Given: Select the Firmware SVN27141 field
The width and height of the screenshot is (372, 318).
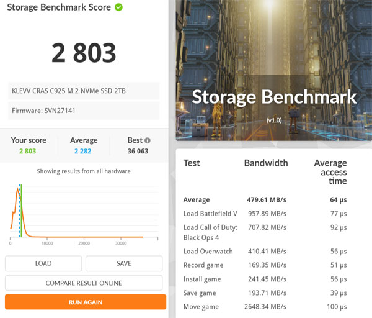Looking at the screenshot, I should pos(84,111).
